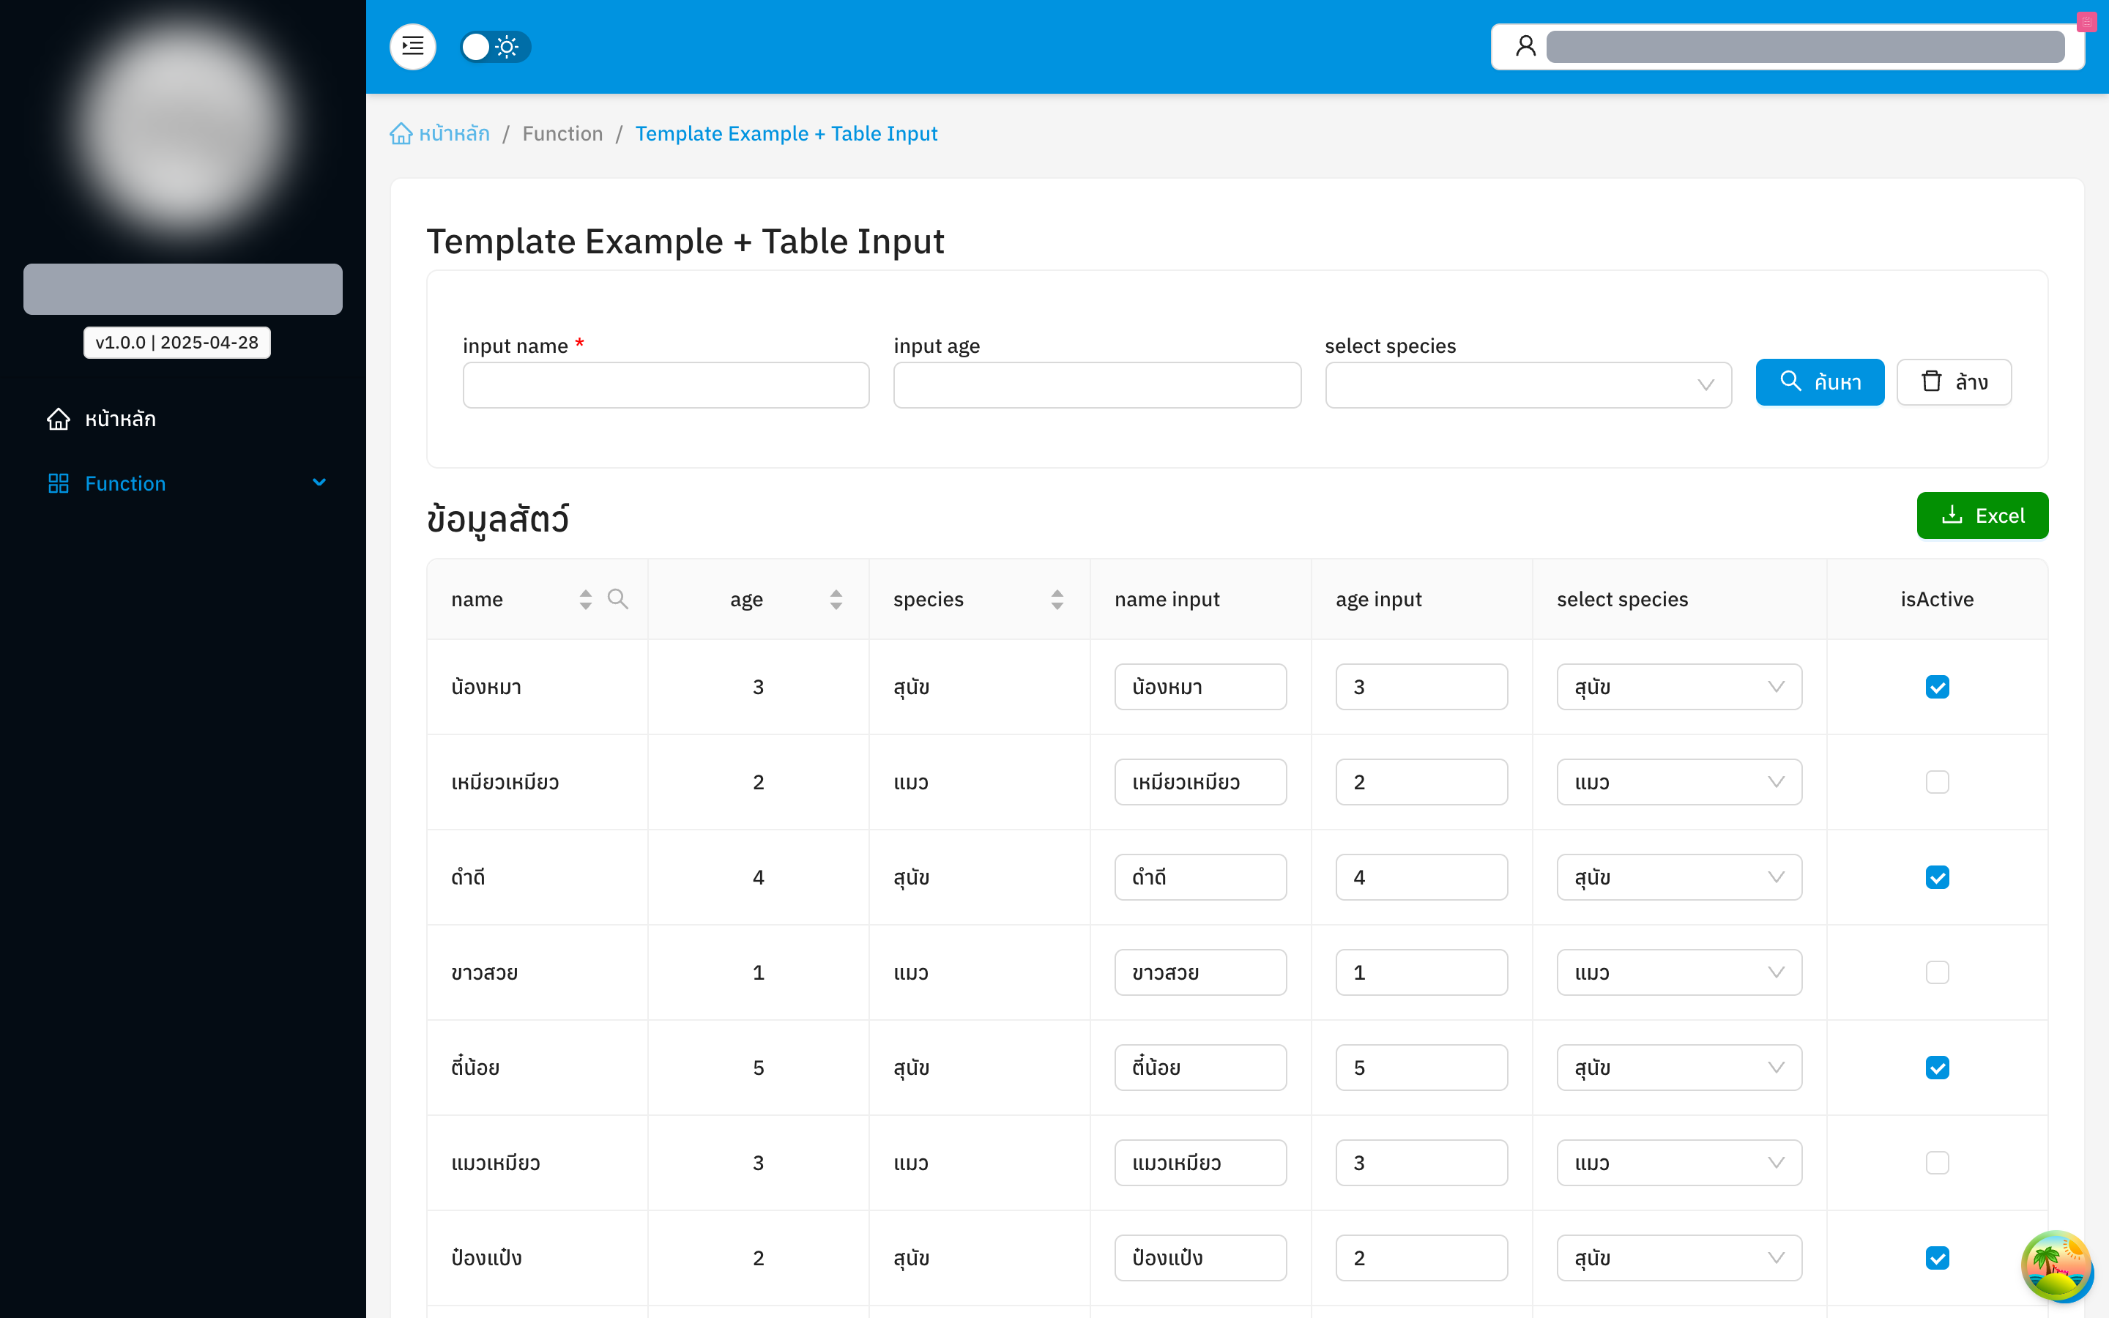Click the floating beach island icon

click(2057, 1266)
